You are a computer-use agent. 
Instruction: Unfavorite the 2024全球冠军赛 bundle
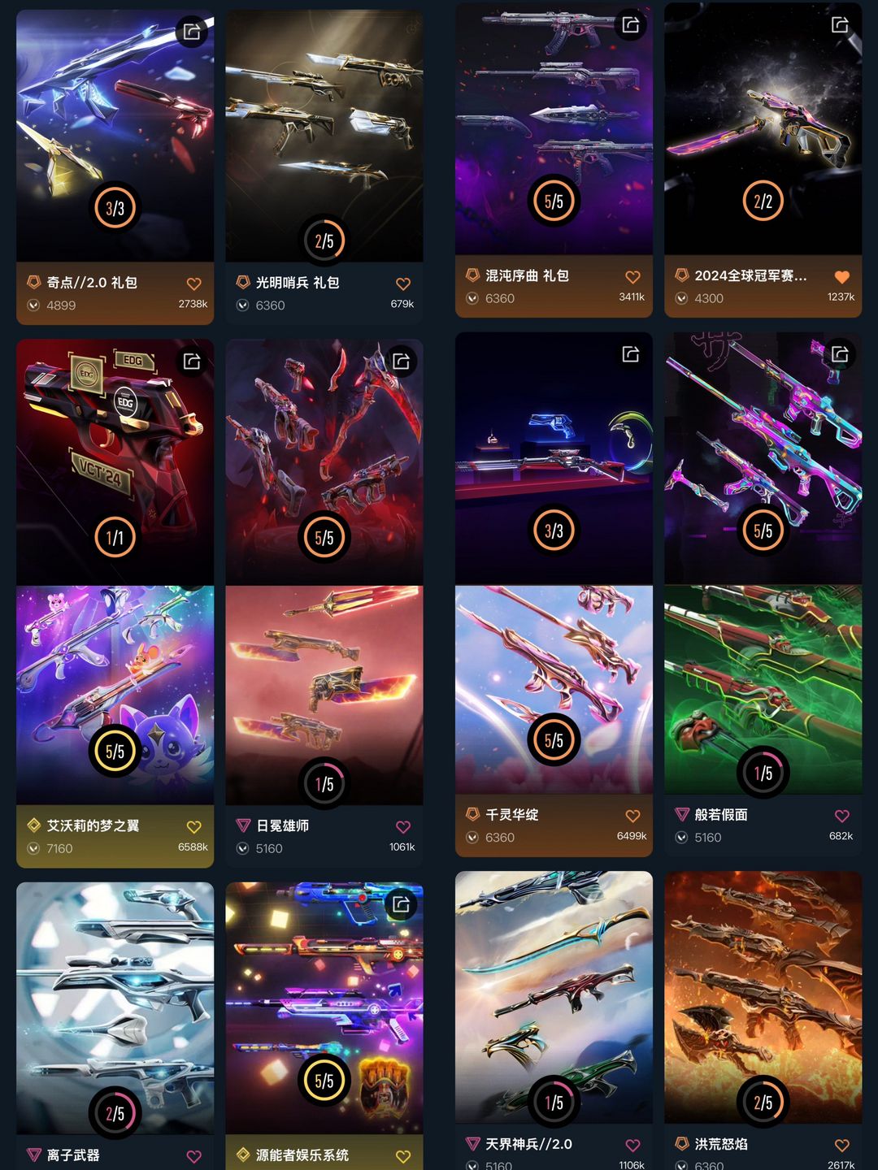click(842, 276)
